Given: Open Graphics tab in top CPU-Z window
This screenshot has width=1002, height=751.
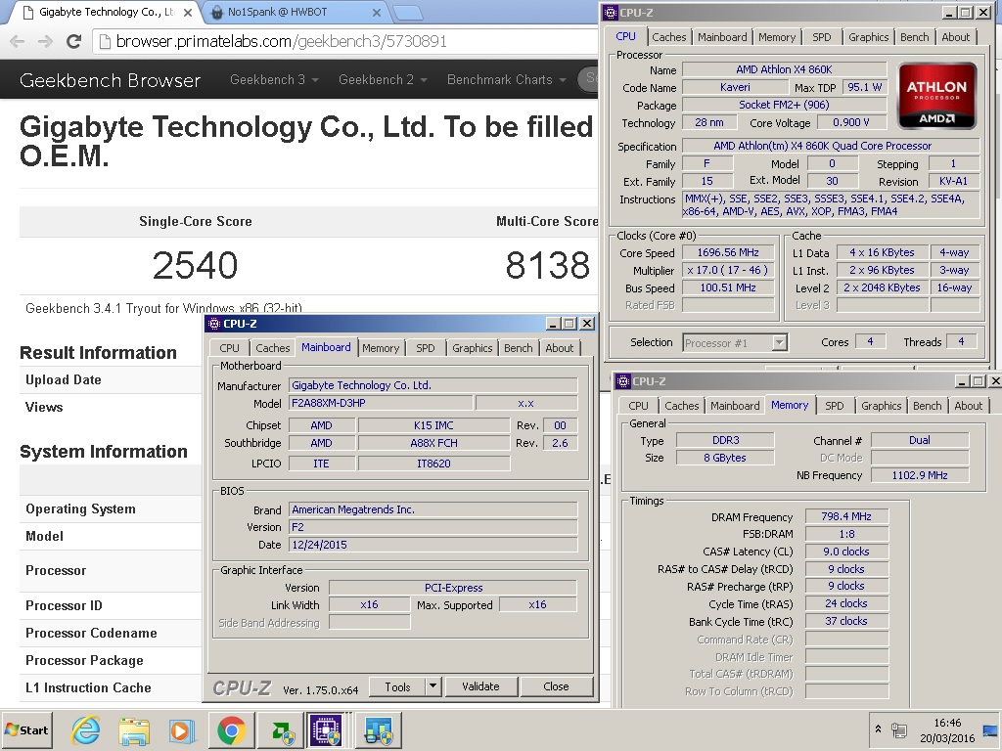Looking at the screenshot, I should 869,37.
